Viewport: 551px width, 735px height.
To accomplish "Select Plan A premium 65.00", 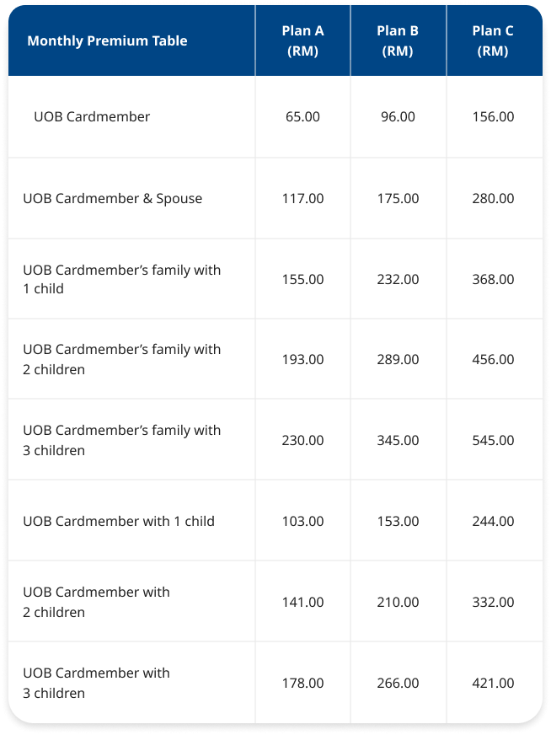I will coord(302,116).
